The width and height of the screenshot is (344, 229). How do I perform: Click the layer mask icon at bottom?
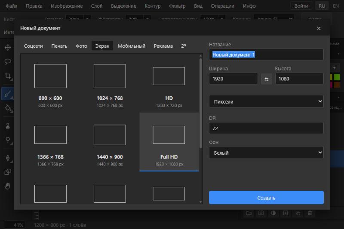coord(261,213)
